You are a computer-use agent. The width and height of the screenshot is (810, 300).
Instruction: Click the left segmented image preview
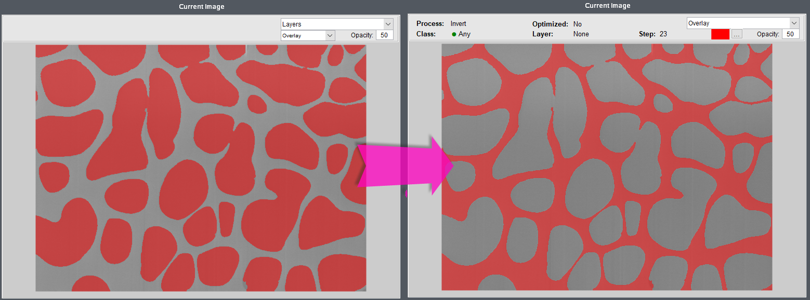(201, 168)
